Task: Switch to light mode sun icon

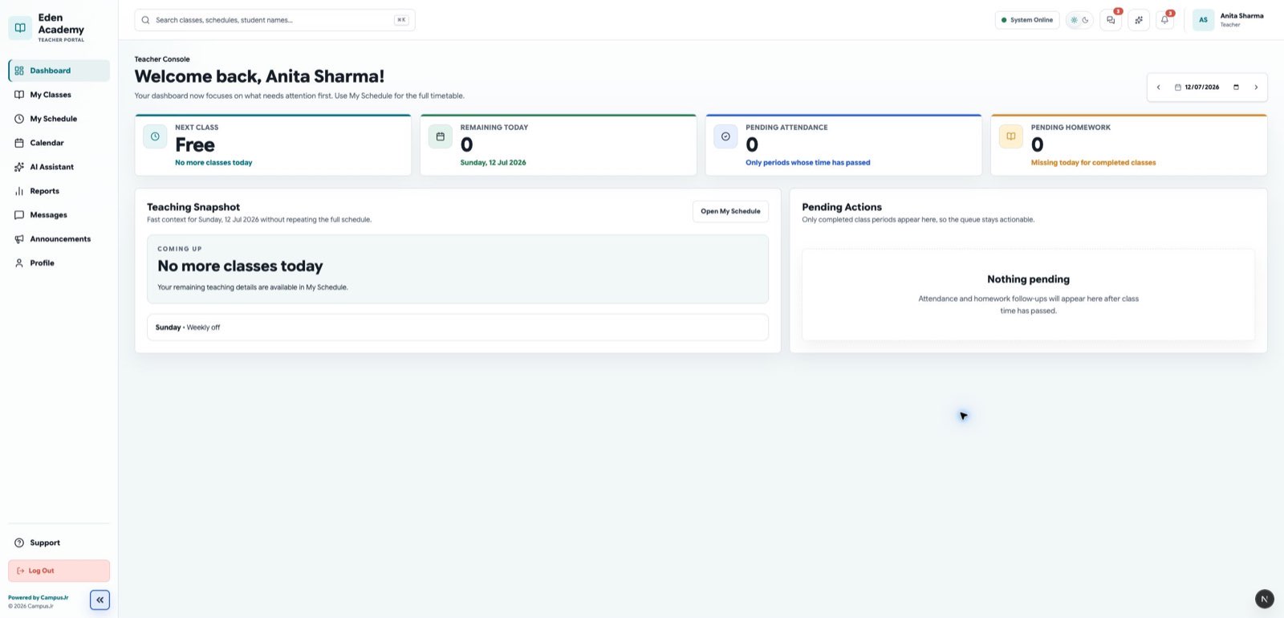Action: [x=1074, y=20]
